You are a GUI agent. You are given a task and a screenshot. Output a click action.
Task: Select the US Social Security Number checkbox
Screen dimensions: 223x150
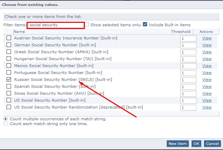pyautogui.click(x=9, y=100)
